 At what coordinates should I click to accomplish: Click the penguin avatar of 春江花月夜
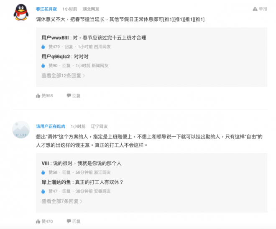(21, 12)
